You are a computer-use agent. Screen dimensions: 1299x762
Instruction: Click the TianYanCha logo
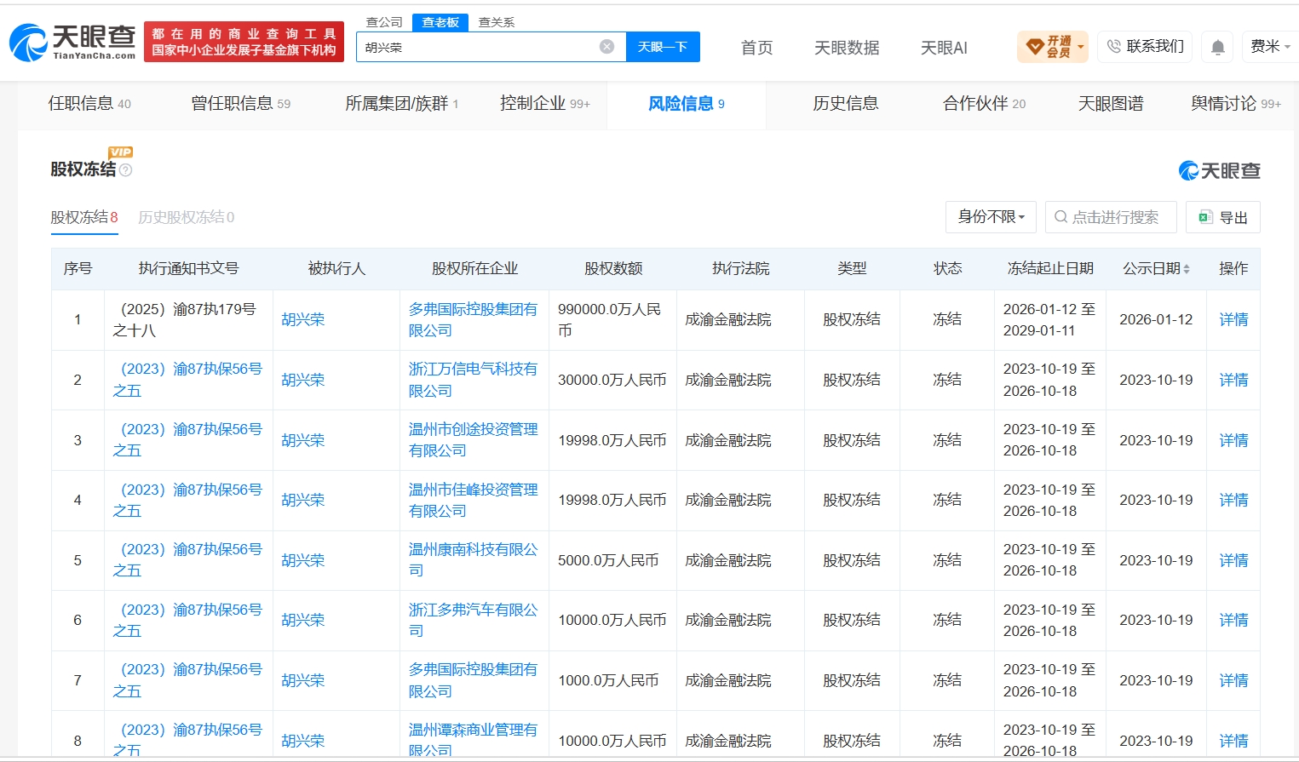pos(72,42)
